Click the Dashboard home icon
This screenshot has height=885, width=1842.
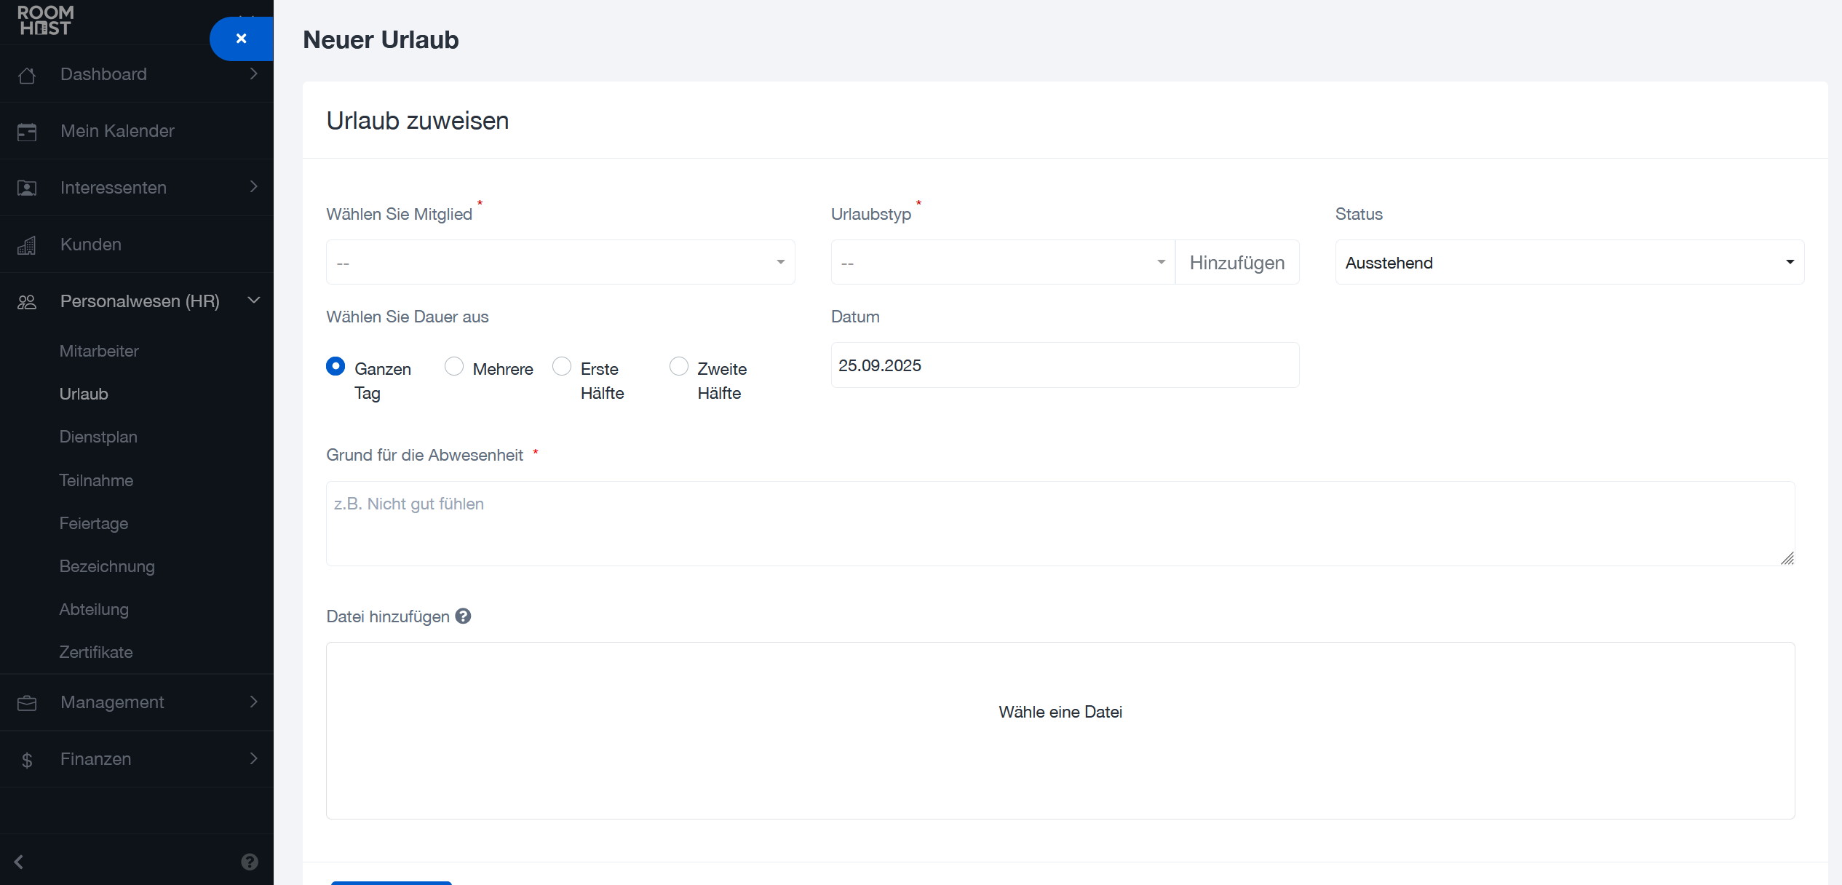point(27,75)
